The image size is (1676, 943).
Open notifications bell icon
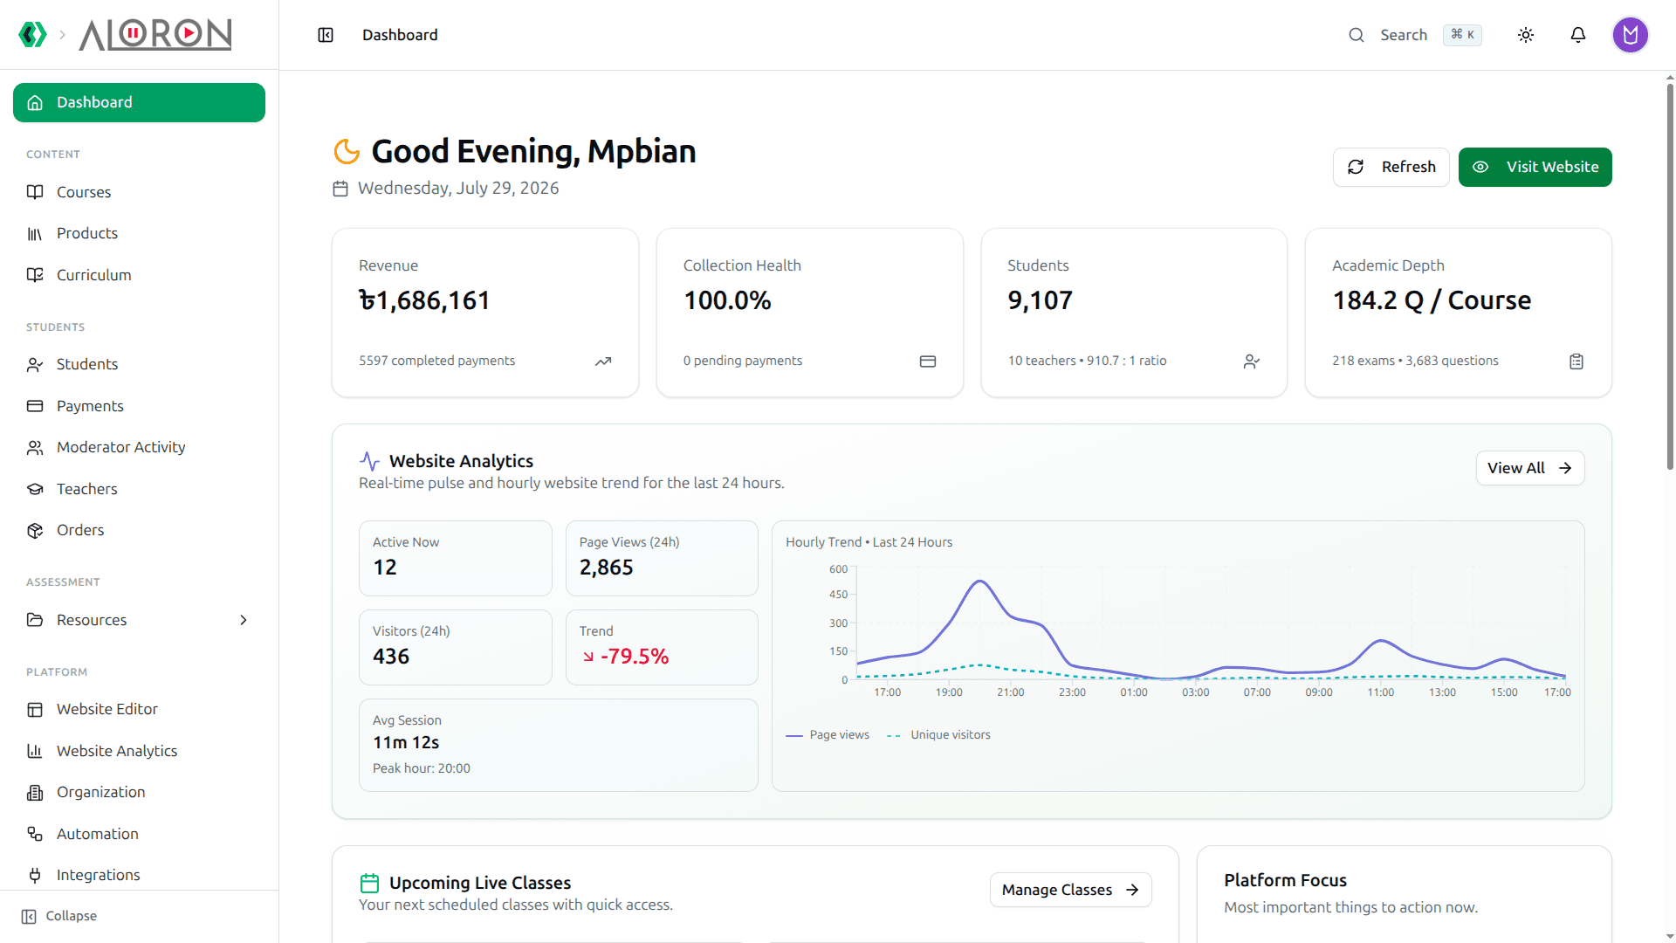[1578, 35]
